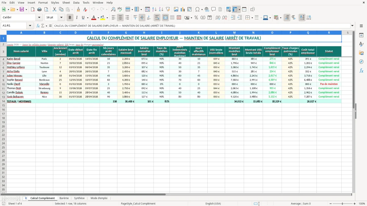The height and width of the screenshot is (206, 367).
Task: Open the Font Size dropdown
Action: 61,18
